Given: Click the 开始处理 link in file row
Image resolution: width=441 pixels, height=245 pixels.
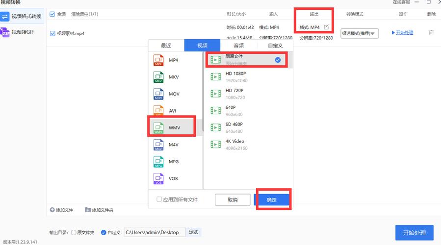Looking at the screenshot, I should (x=402, y=33).
